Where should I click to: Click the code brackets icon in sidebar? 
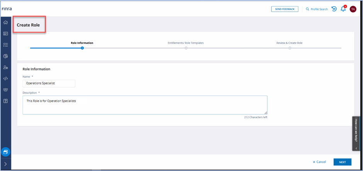(x=5, y=79)
